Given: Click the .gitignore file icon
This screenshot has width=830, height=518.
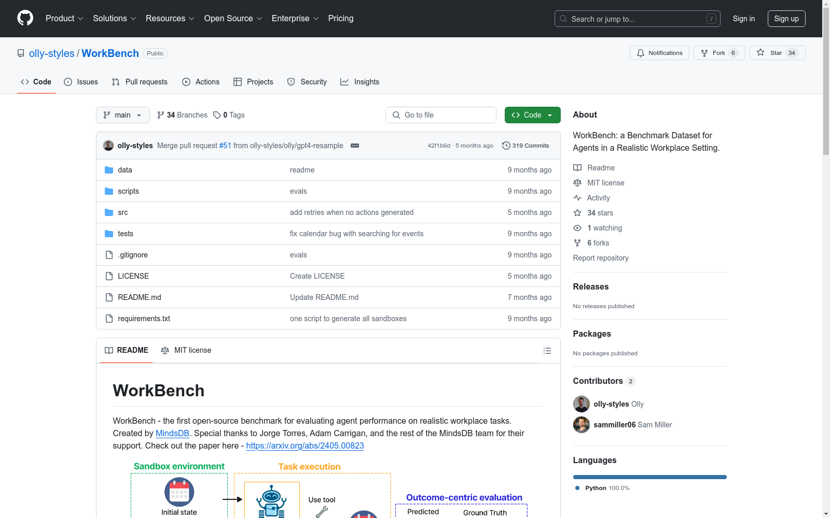Looking at the screenshot, I should [x=109, y=255].
